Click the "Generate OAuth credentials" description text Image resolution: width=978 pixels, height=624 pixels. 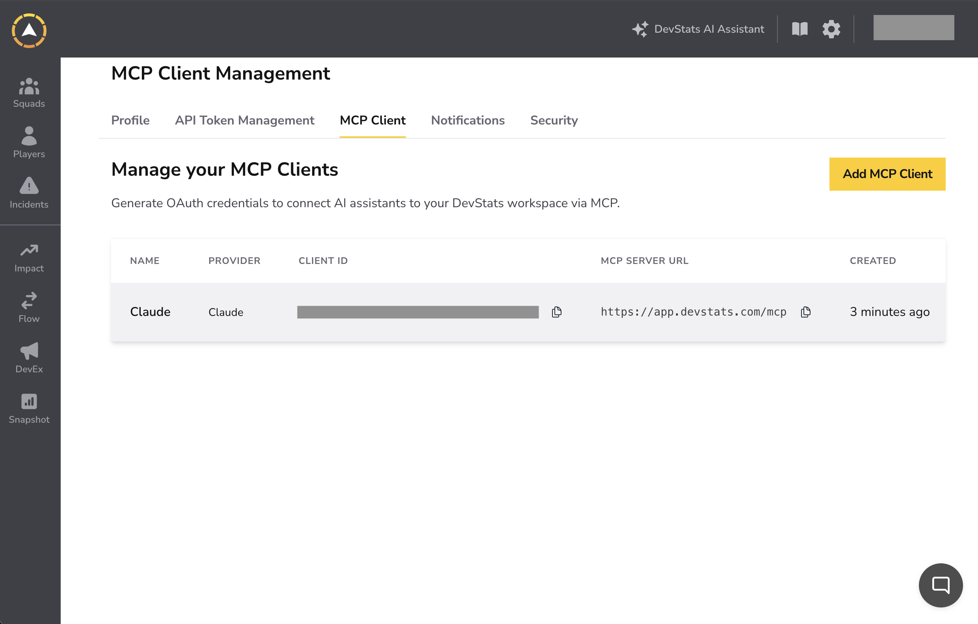366,203
